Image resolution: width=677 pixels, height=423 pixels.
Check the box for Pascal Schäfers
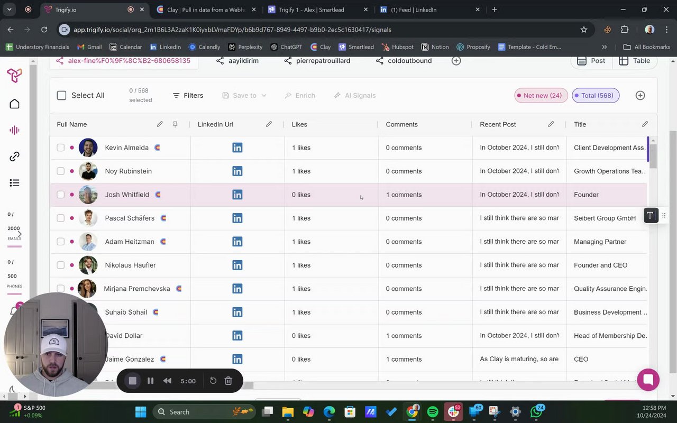(x=60, y=218)
